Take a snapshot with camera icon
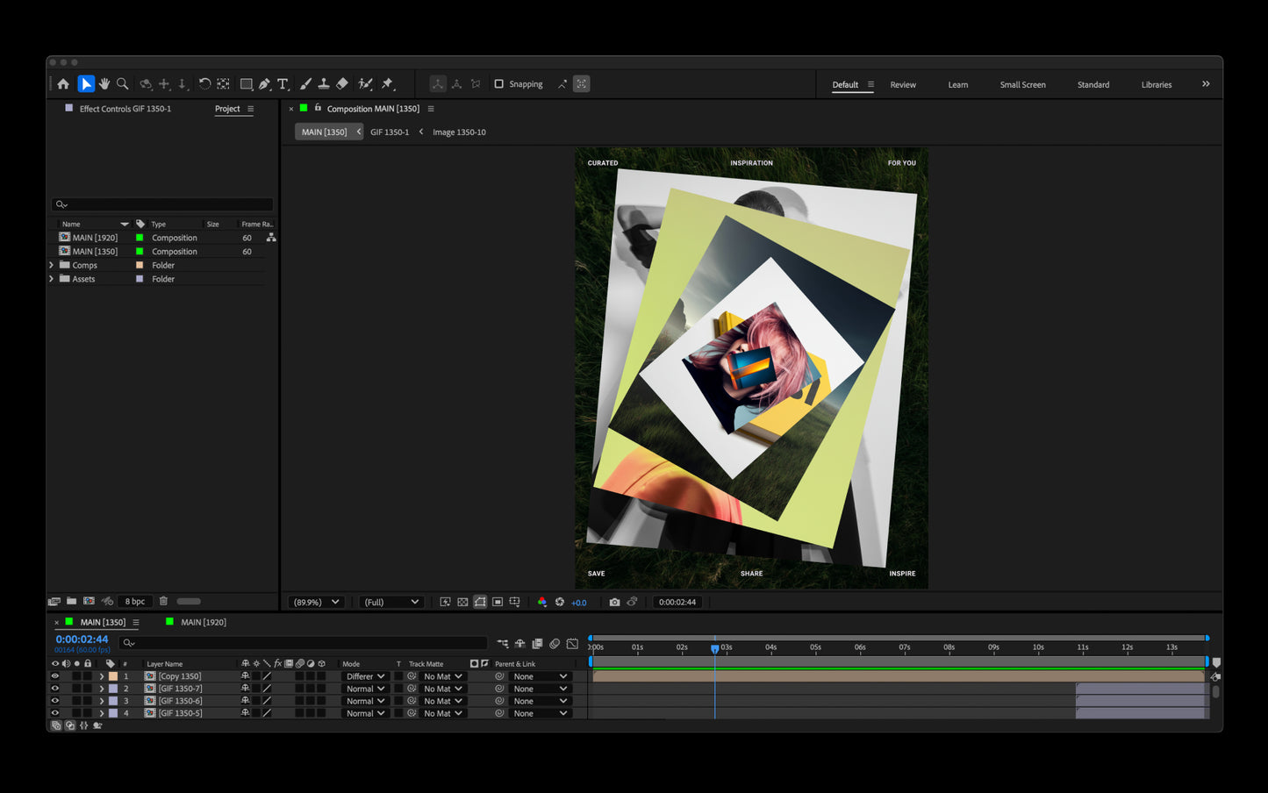The width and height of the screenshot is (1268, 793). [x=614, y=602]
